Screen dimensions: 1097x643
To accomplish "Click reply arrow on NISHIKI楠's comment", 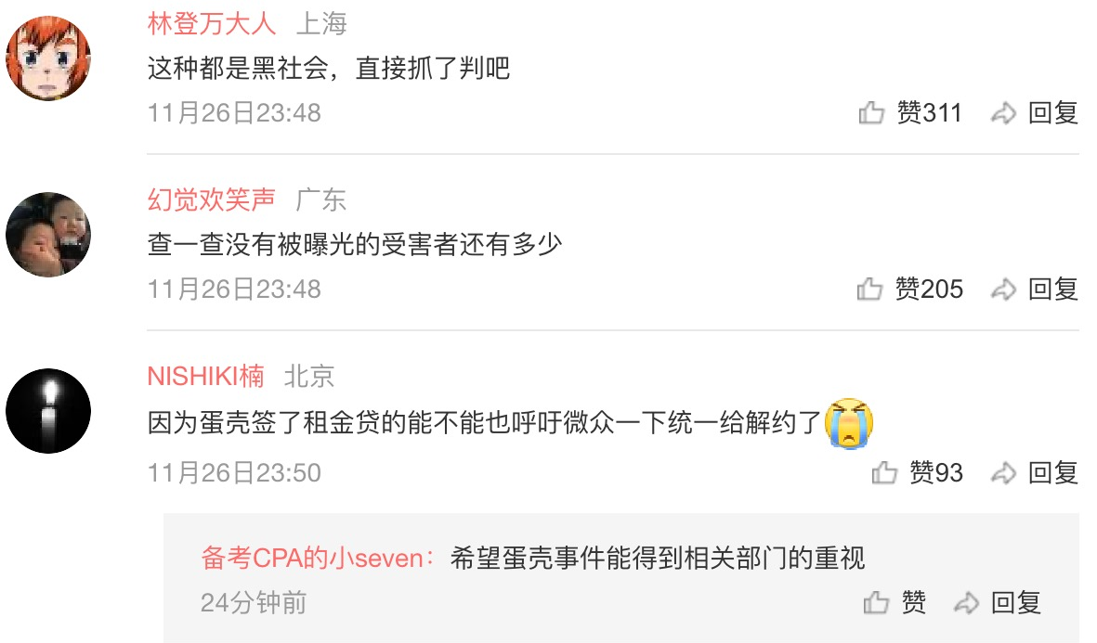I will click(1003, 473).
